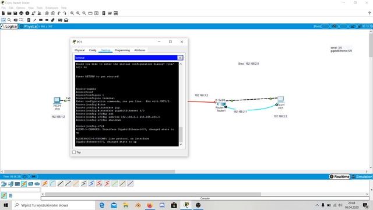Open the Physical tab in PC1 window

(79, 50)
